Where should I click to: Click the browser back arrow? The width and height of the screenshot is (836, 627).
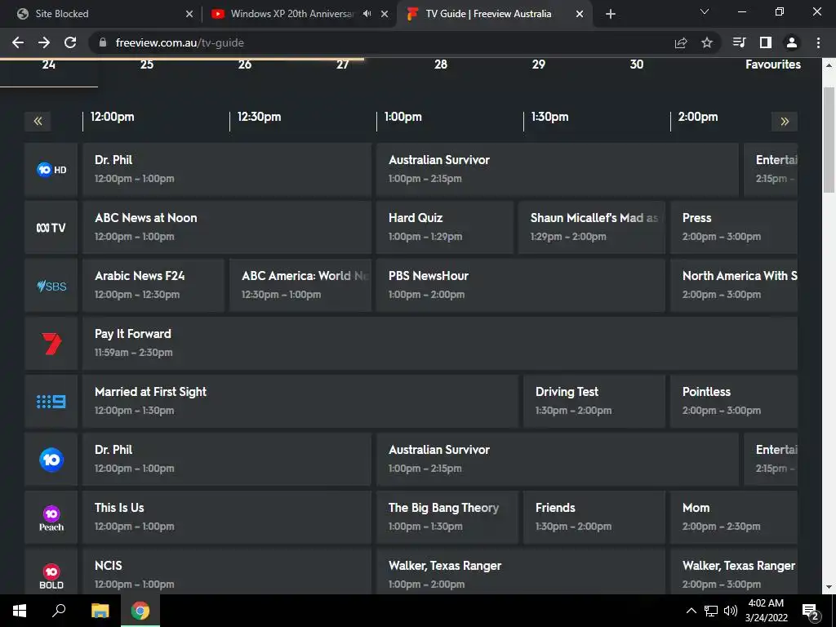point(18,42)
